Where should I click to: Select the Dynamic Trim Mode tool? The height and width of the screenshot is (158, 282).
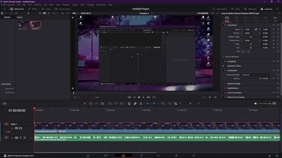pos(96,104)
